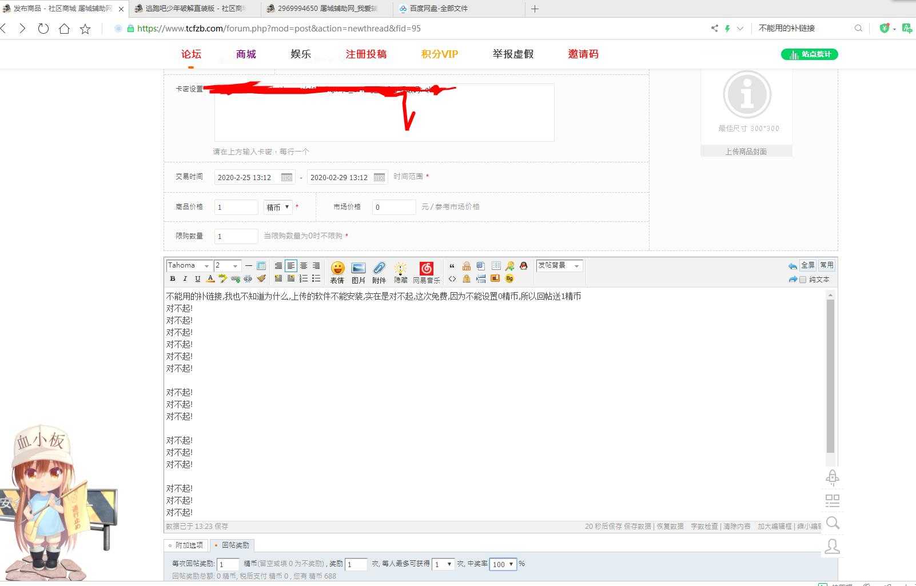Toggle the 纯文本 plain text checkbox
This screenshot has width=916, height=586.
coord(803,280)
